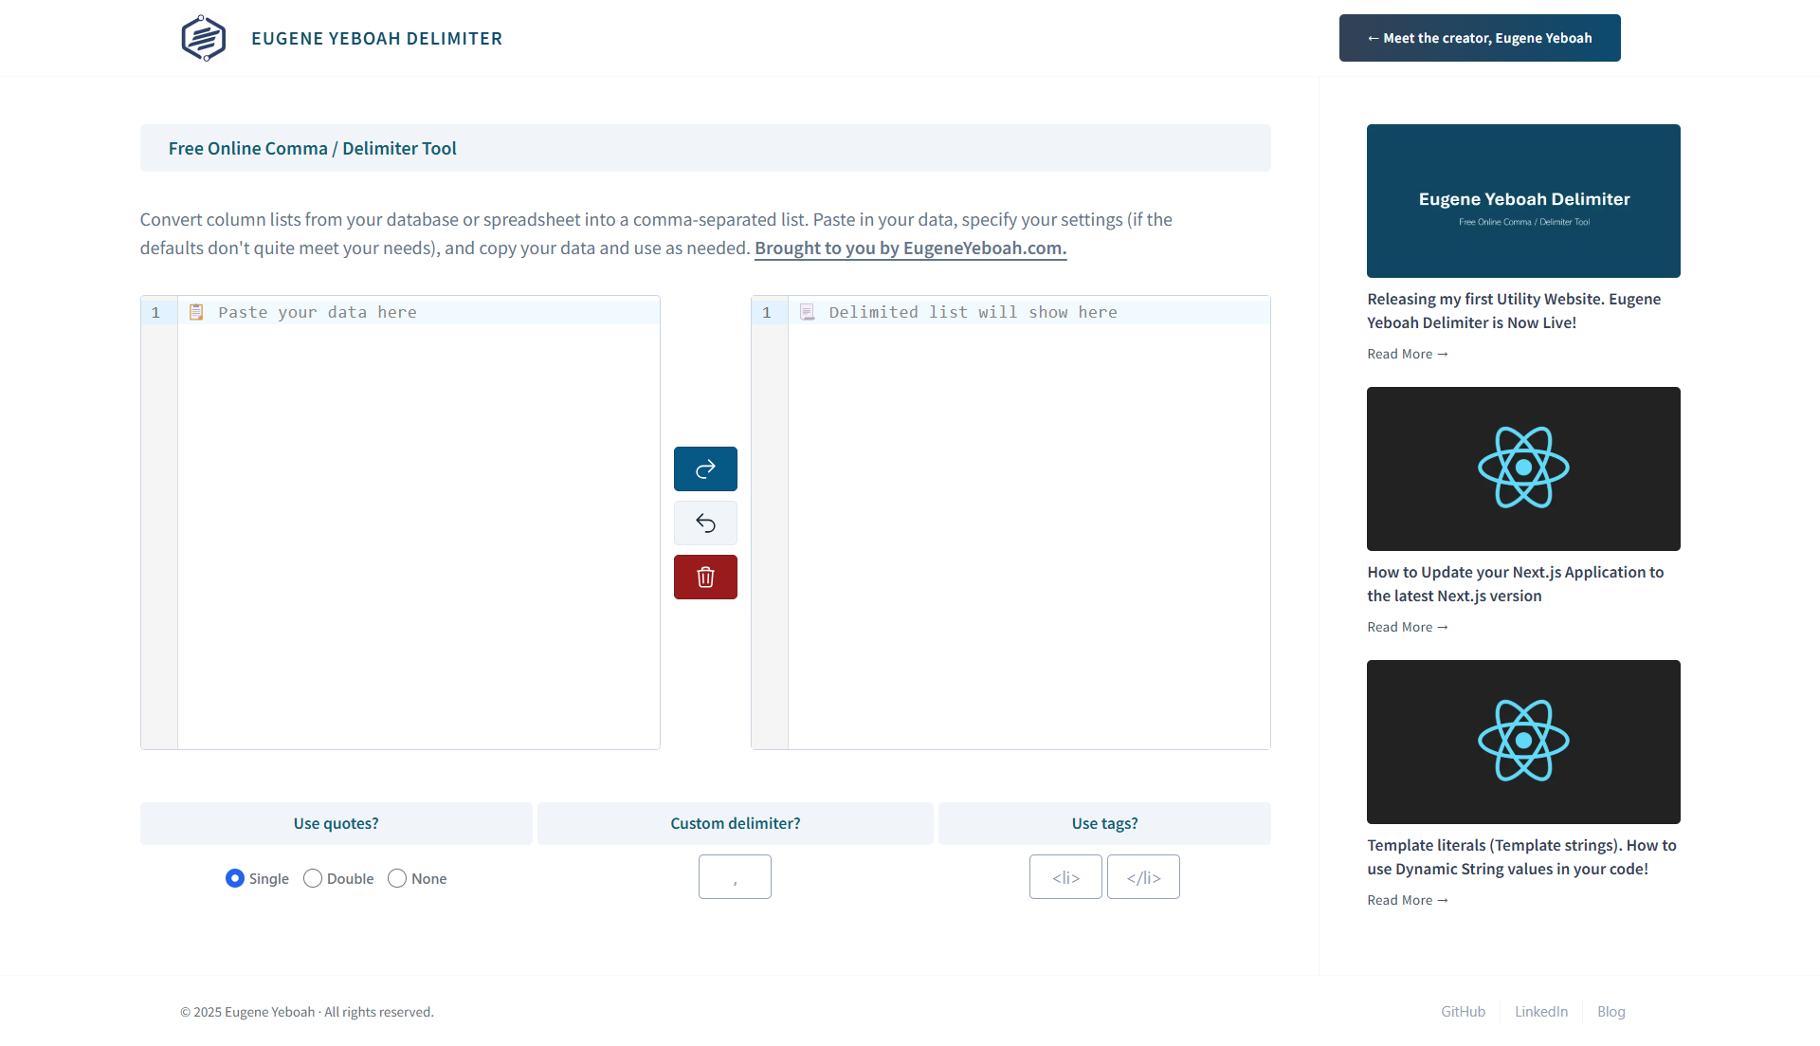Click Read More under Utility Website article
The height and width of the screenshot is (1046, 1820).
click(x=1407, y=354)
